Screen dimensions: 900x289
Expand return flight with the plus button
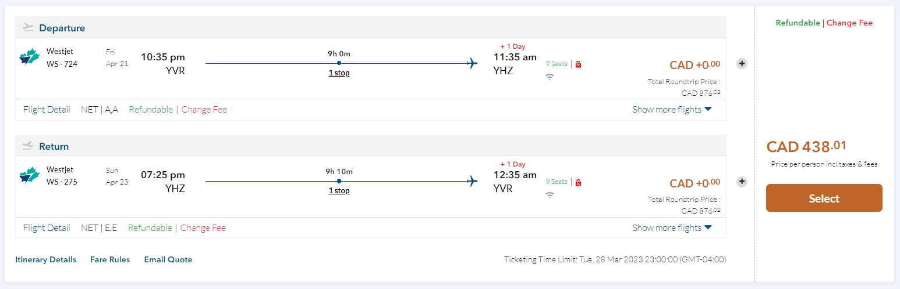[x=742, y=182]
